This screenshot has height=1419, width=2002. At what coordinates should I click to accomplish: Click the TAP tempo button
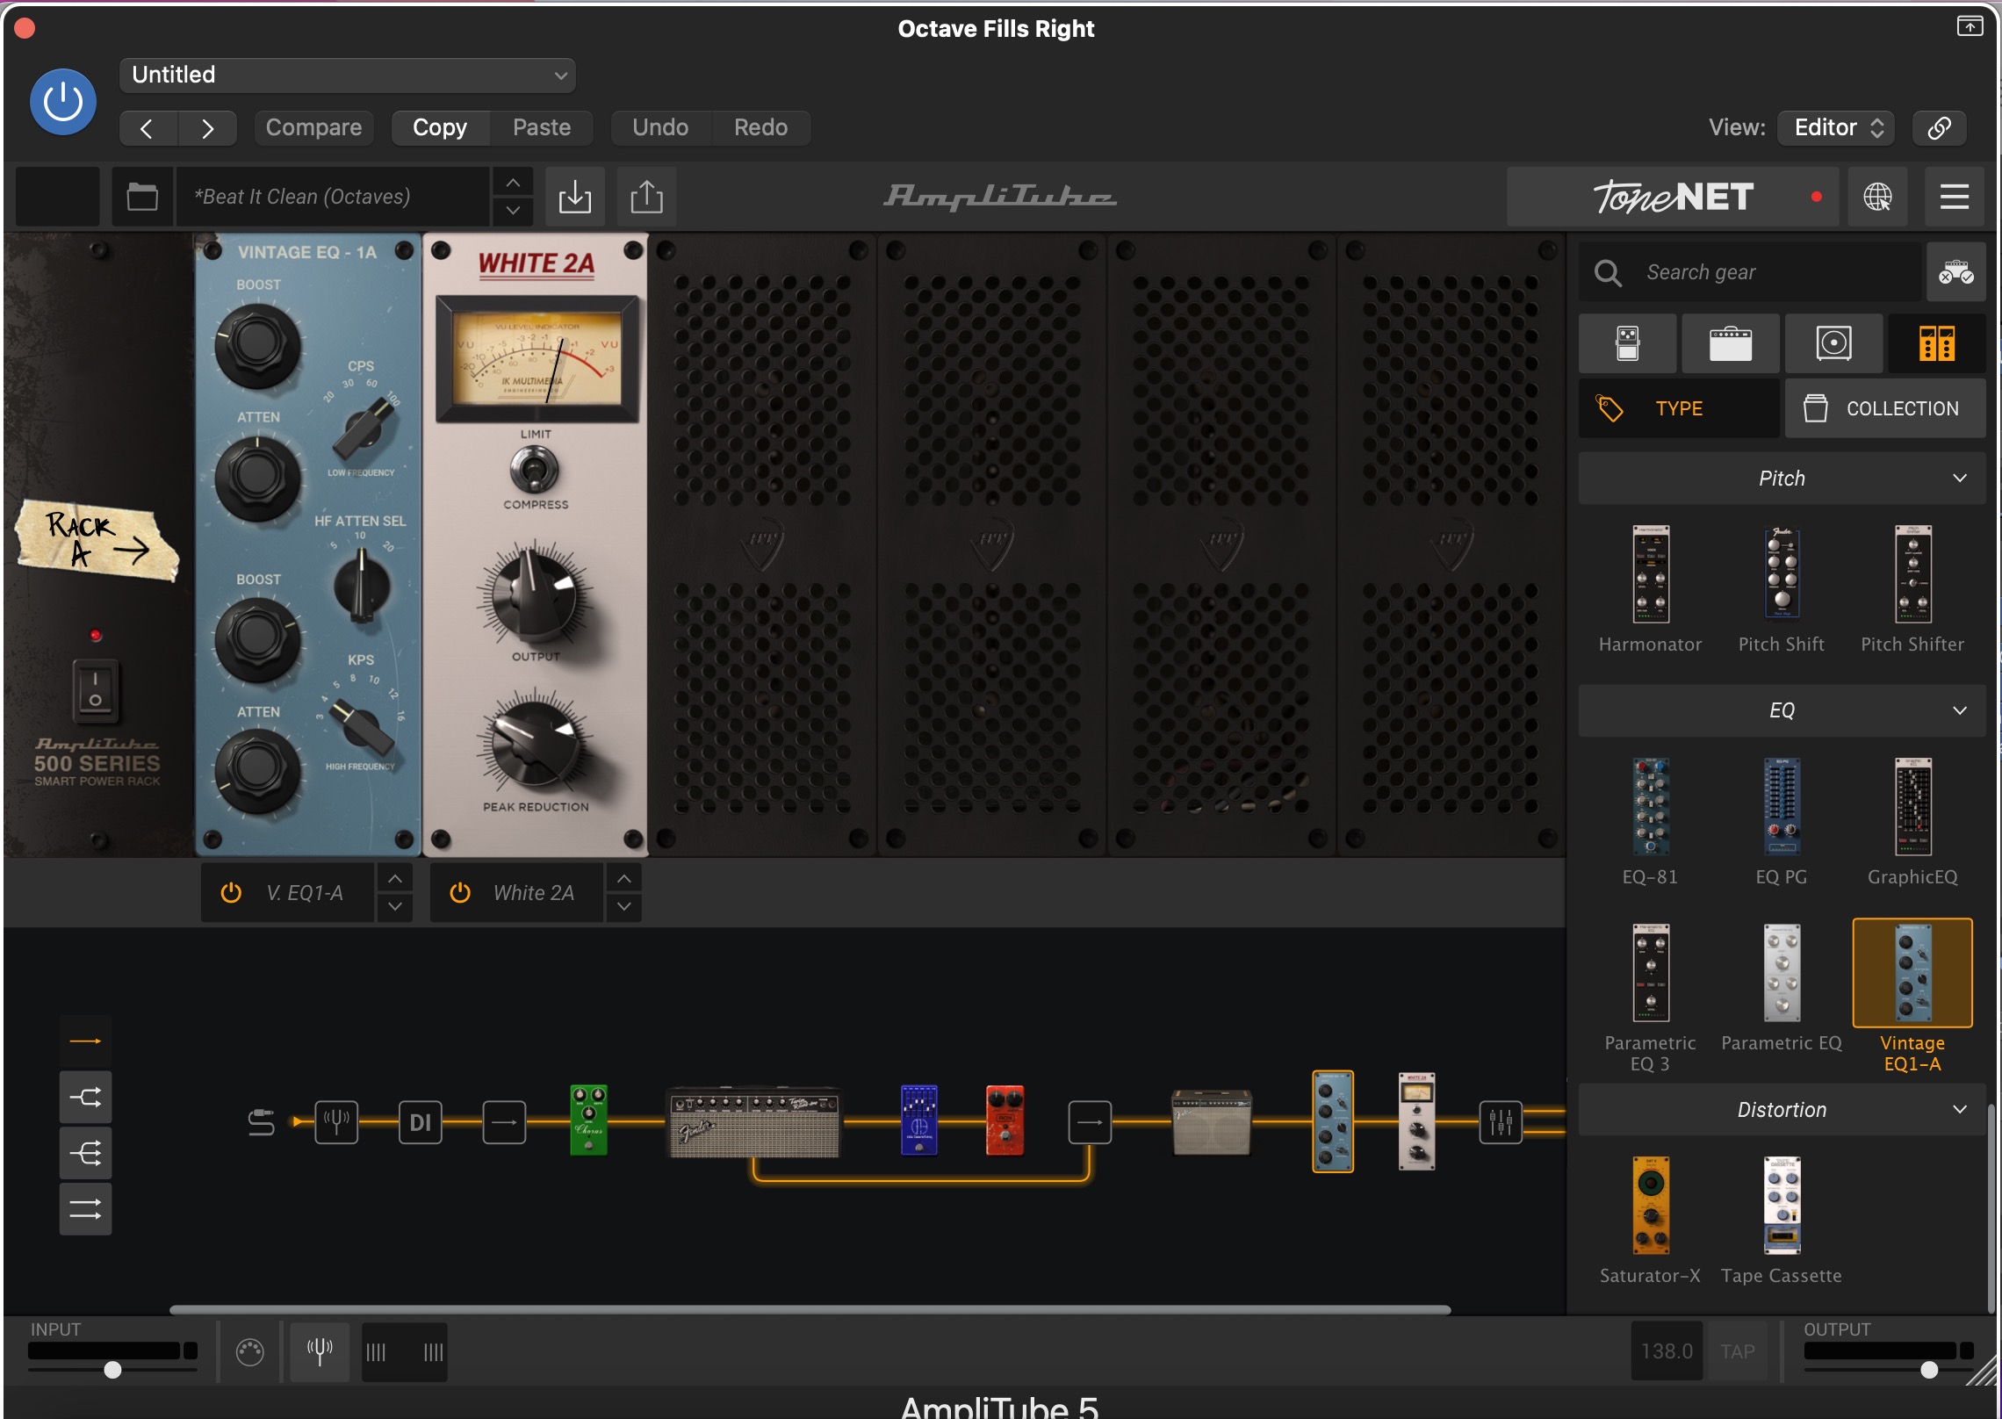pyautogui.click(x=1737, y=1351)
